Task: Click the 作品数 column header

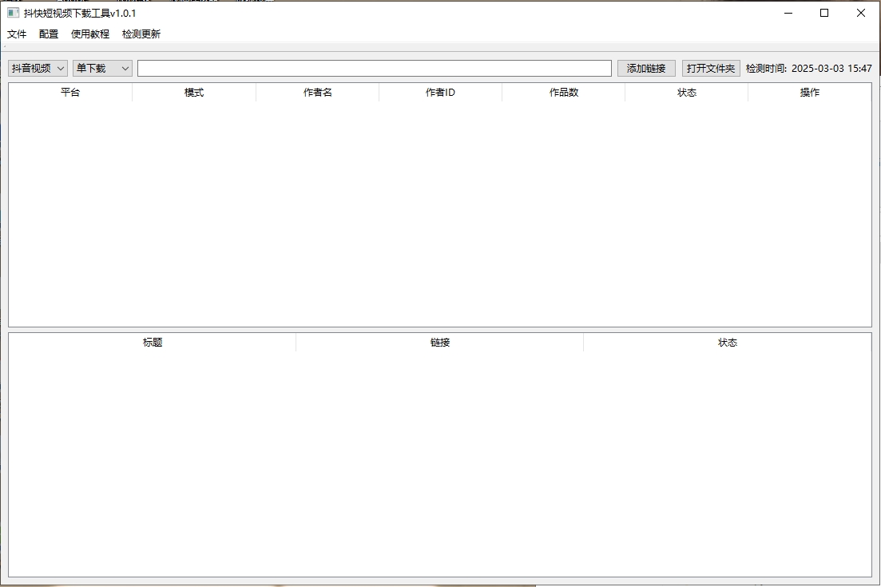Action: [x=564, y=92]
